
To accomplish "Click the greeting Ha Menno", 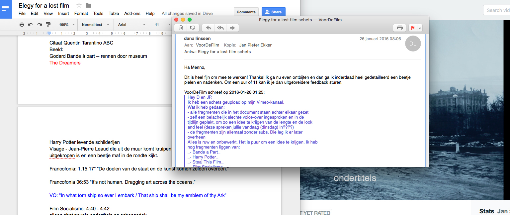I will 195,67.
